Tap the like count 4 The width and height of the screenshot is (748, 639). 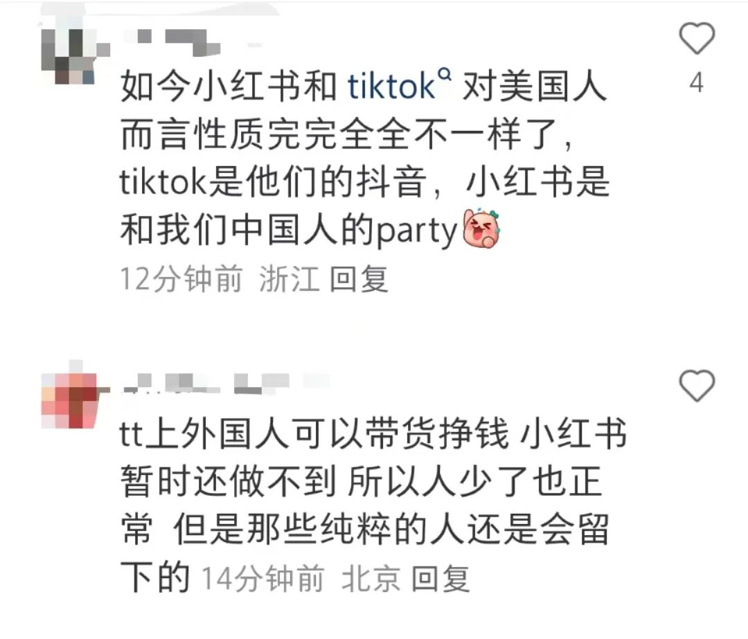point(697,83)
